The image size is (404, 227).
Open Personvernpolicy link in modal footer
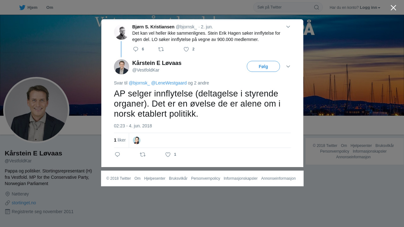205,178
